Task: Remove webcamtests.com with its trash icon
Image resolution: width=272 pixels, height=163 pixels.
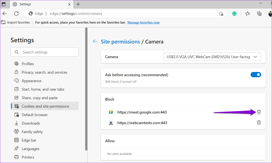Action: (259, 123)
